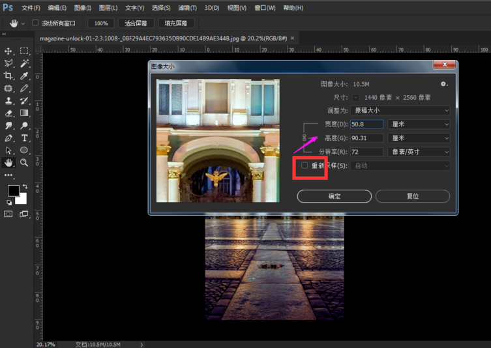This screenshot has height=348, width=491.
Task: Click the 复位 reset button
Action: point(412,196)
